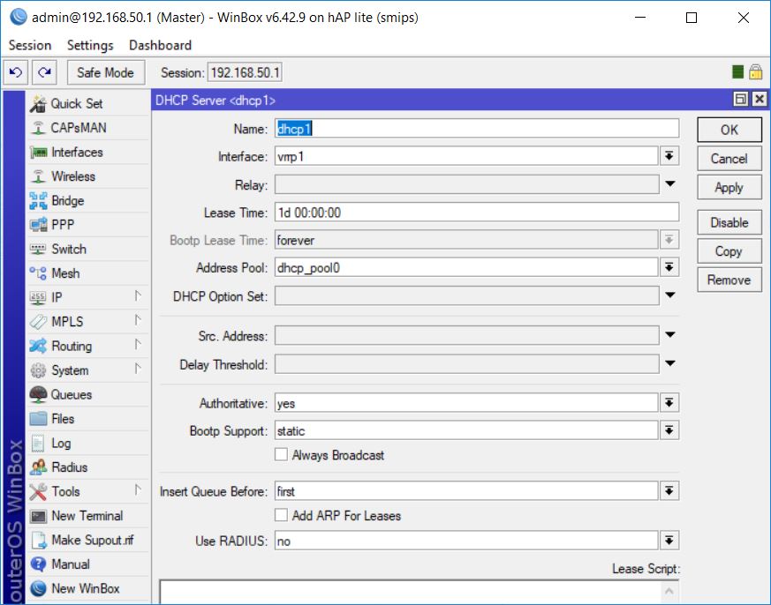Enable the Always Broadcast checkbox
This screenshot has width=771, height=605.
[281, 454]
